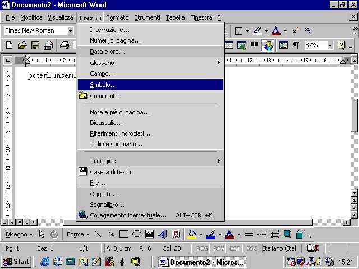Image resolution: width=359 pixels, height=269 pixels.
Task: Click the Free Rotate tool
Action: pyautogui.click(x=54, y=234)
